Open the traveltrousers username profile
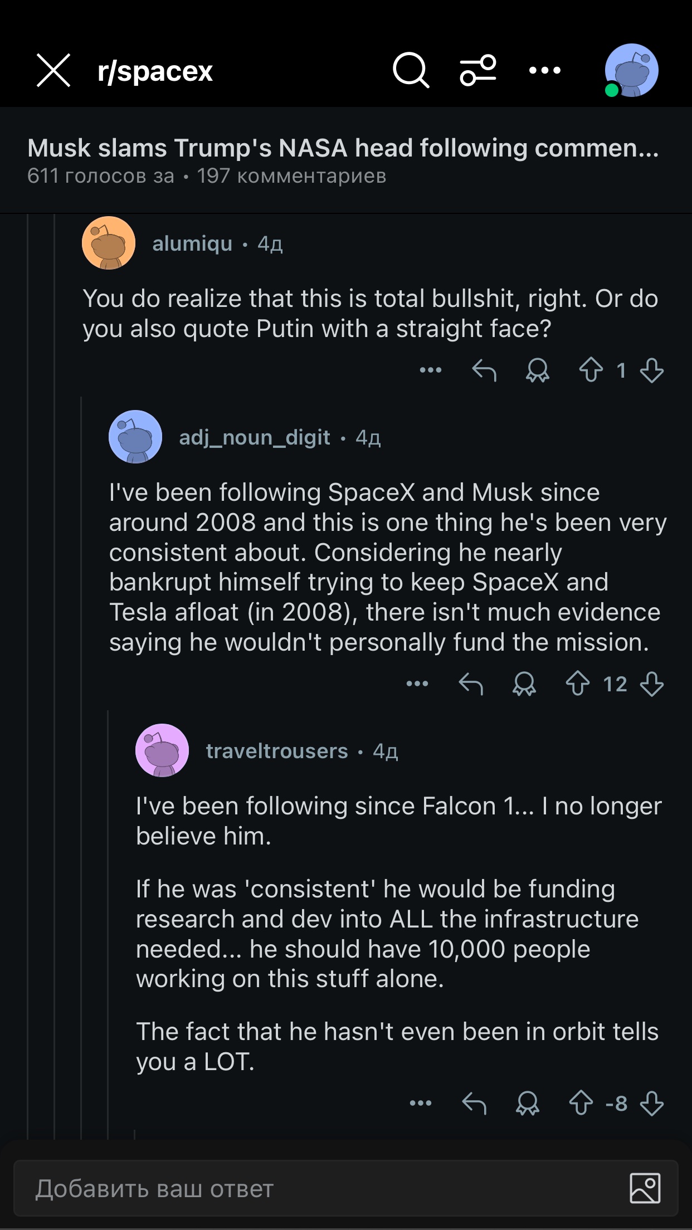 point(277,751)
